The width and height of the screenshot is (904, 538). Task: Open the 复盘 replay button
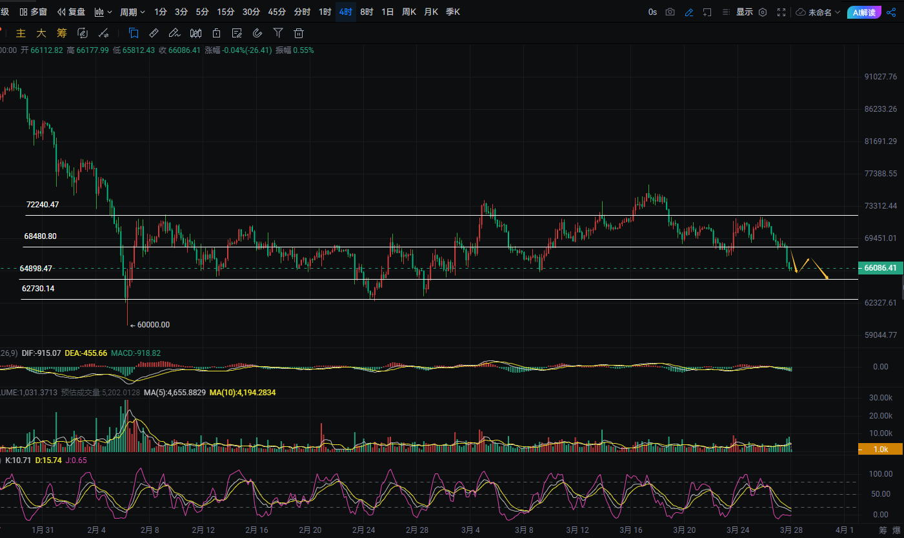click(71, 12)
